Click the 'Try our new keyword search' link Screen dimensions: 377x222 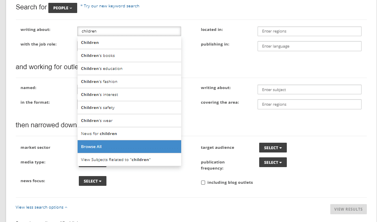pos(110,6)
